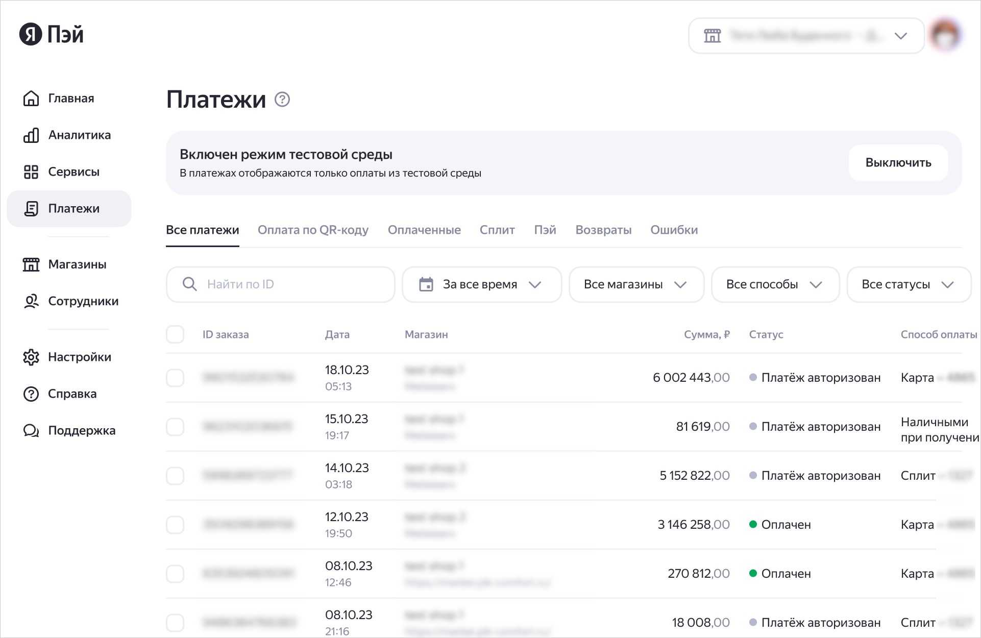
Task: Open the Все магазины filter dropdown
Action: (x=636, y=284)
